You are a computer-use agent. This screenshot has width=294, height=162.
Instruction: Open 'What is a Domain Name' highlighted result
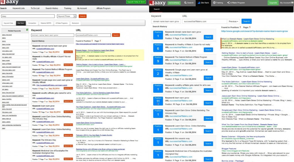248,39
